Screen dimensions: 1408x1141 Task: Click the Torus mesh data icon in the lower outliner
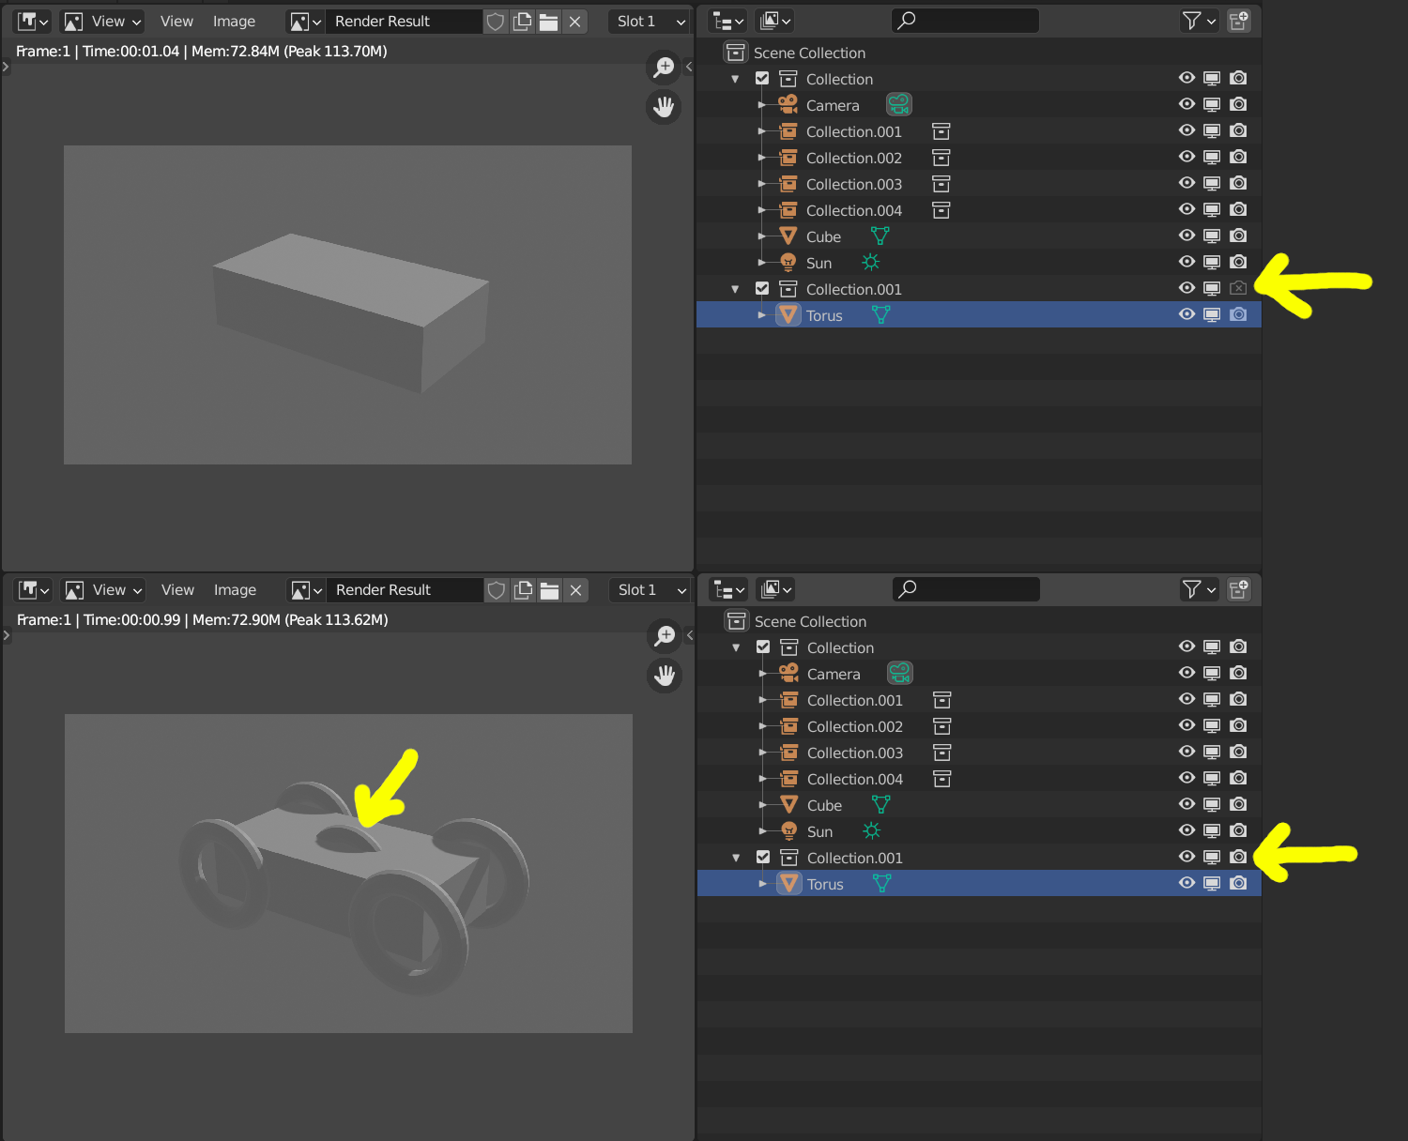coord(881,883)
